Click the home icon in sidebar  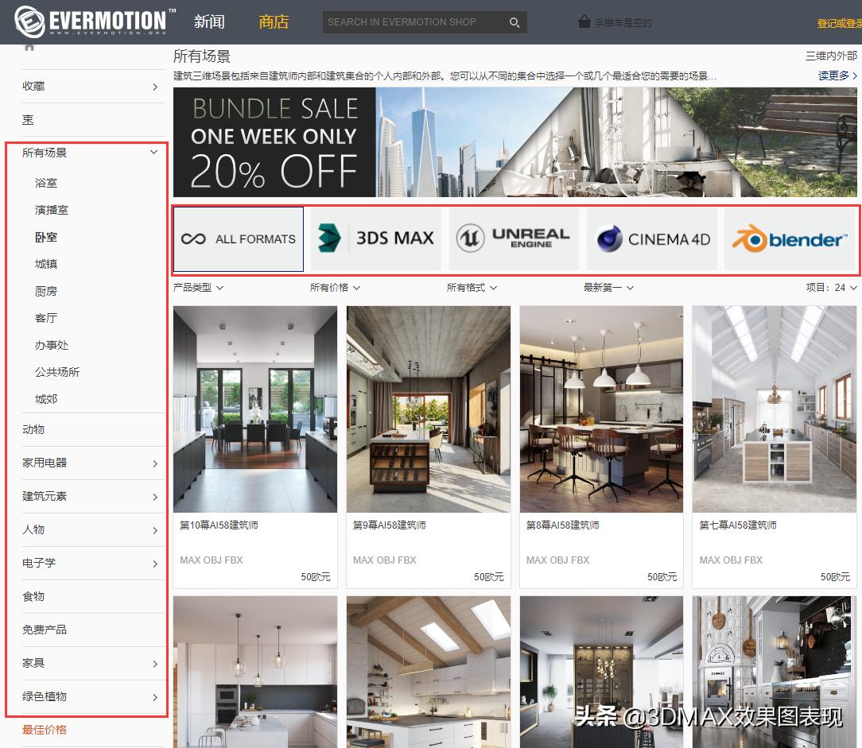pyautogui.click(x=29, y=47)
